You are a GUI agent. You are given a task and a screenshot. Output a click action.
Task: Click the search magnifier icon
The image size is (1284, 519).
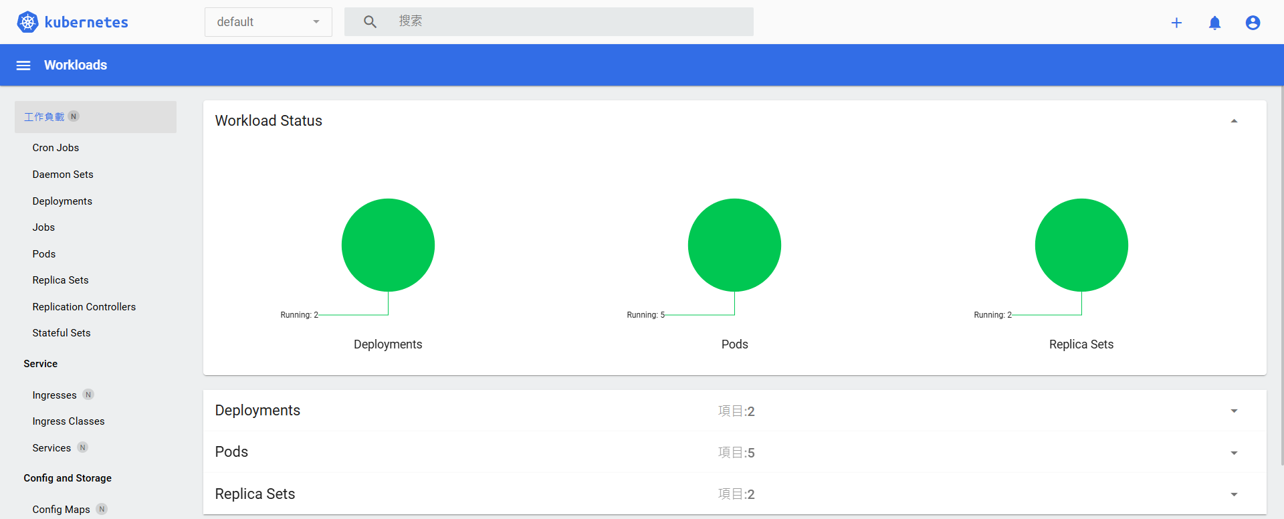(x=370, y=22)
